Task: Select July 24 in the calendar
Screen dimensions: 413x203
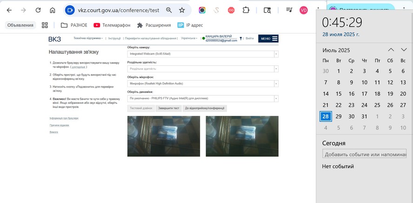Action: pos(364,105)
